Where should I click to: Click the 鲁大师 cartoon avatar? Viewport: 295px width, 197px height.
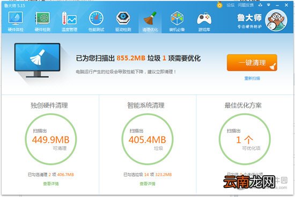pyautogui.click(x=276, y=20)
